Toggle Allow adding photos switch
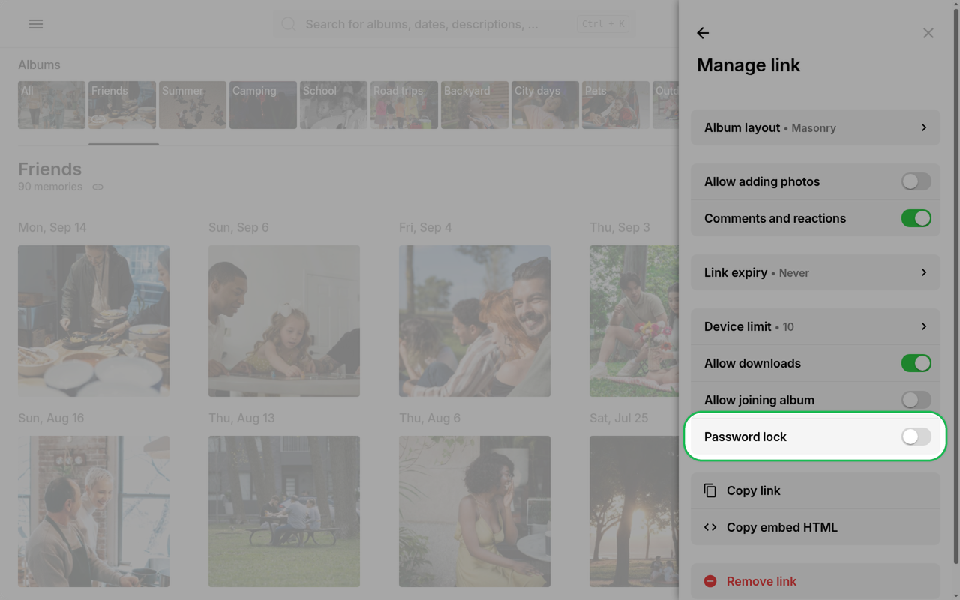The height and width of the screenshot is (600, 960). point(916,181)
